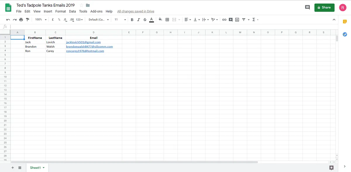Click the document title text
This screenshot has height=172, width=351.
46,5
